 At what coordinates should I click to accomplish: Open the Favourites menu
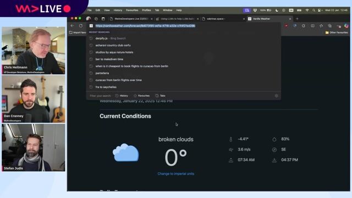click(x=132, y=10)
